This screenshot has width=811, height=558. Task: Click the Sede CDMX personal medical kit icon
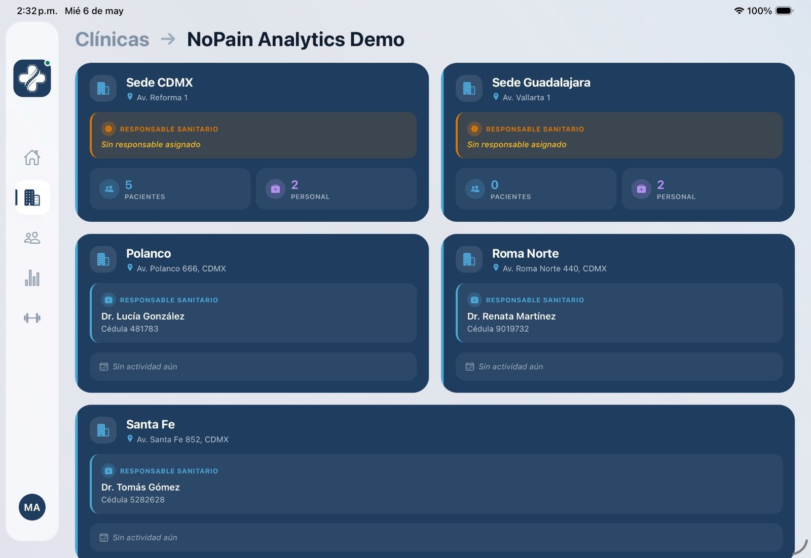(275, 189)
